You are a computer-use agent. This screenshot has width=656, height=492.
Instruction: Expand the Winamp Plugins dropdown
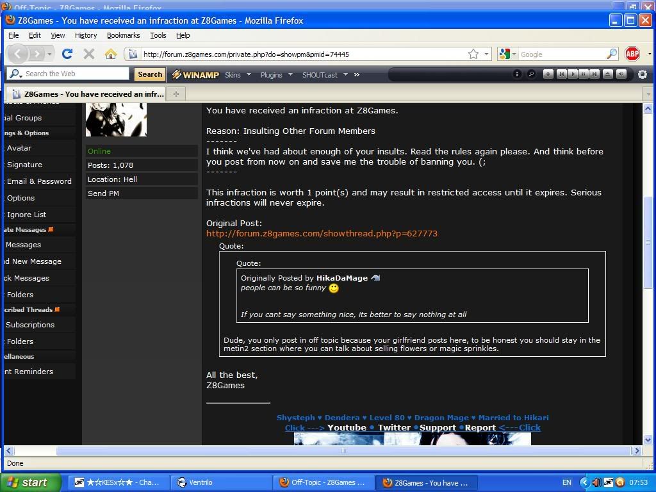pos(276,74)
